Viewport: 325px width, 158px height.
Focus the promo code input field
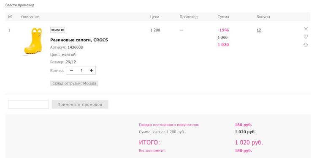pyautogui.click(x=28, y=104)
